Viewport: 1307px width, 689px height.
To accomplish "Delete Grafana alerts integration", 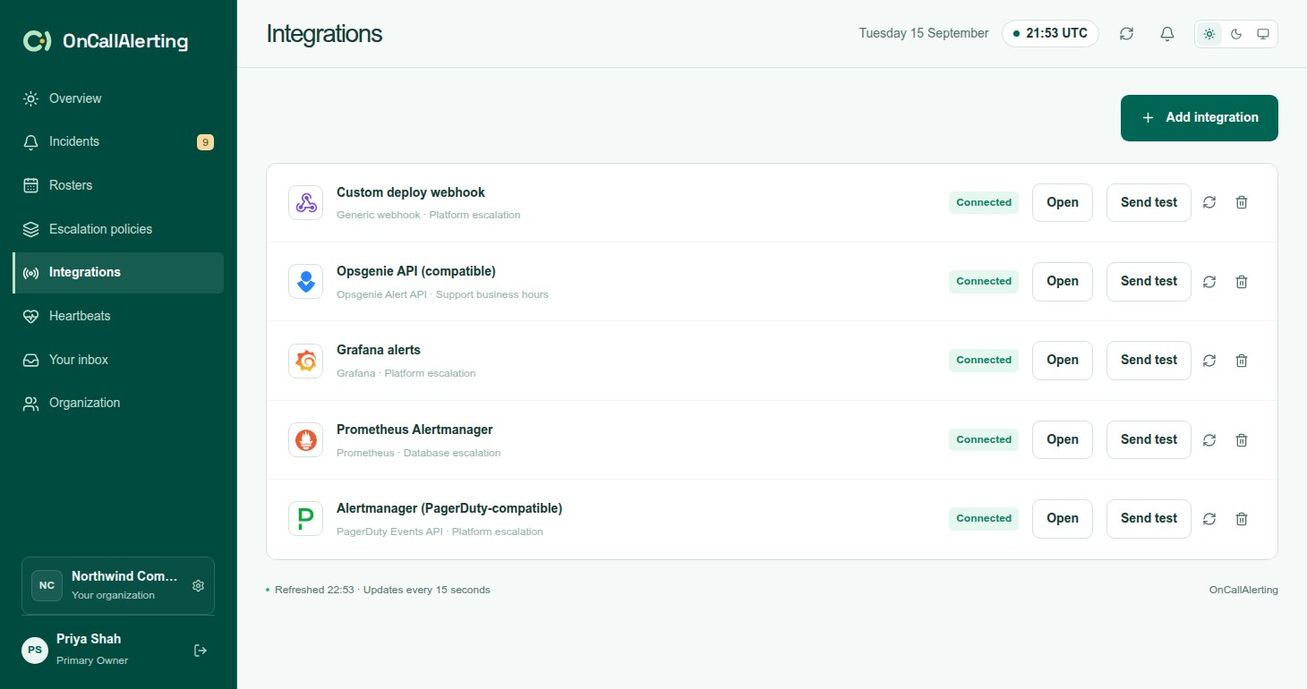I will [x=1242, y=361].
